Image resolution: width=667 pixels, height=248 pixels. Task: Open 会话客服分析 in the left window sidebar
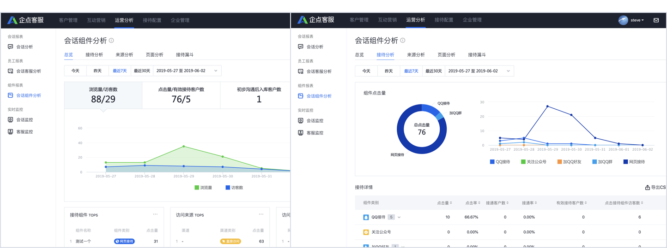[x=24, y=71]
